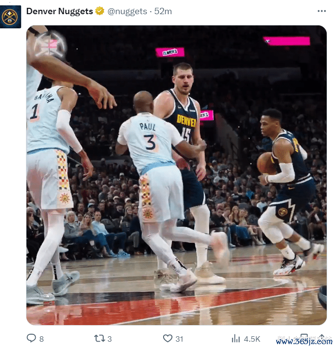
Task: Open the @nuggets handle link
Action: [x=127, y=11]
